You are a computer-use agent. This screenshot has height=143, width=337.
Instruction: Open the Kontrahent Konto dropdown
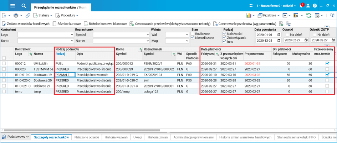[x=72, y=40]
